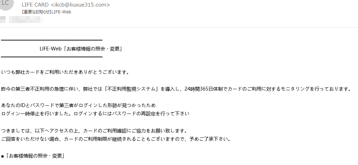Click the blurred recipient field under the subject

coord(22,20)
